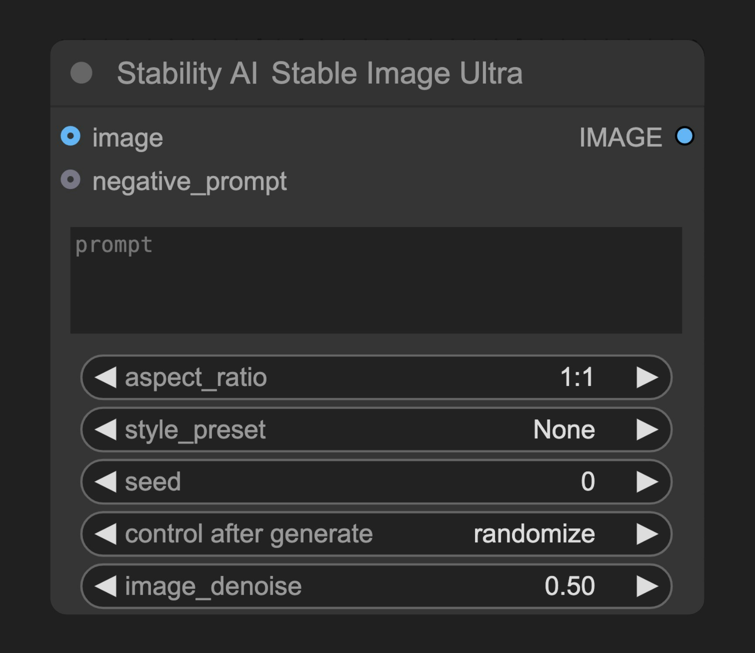Image resolution: width=755 pixels, height=653 pixels.
Task: Click the right arrow on image_denoise
Action: coord(646,586)
